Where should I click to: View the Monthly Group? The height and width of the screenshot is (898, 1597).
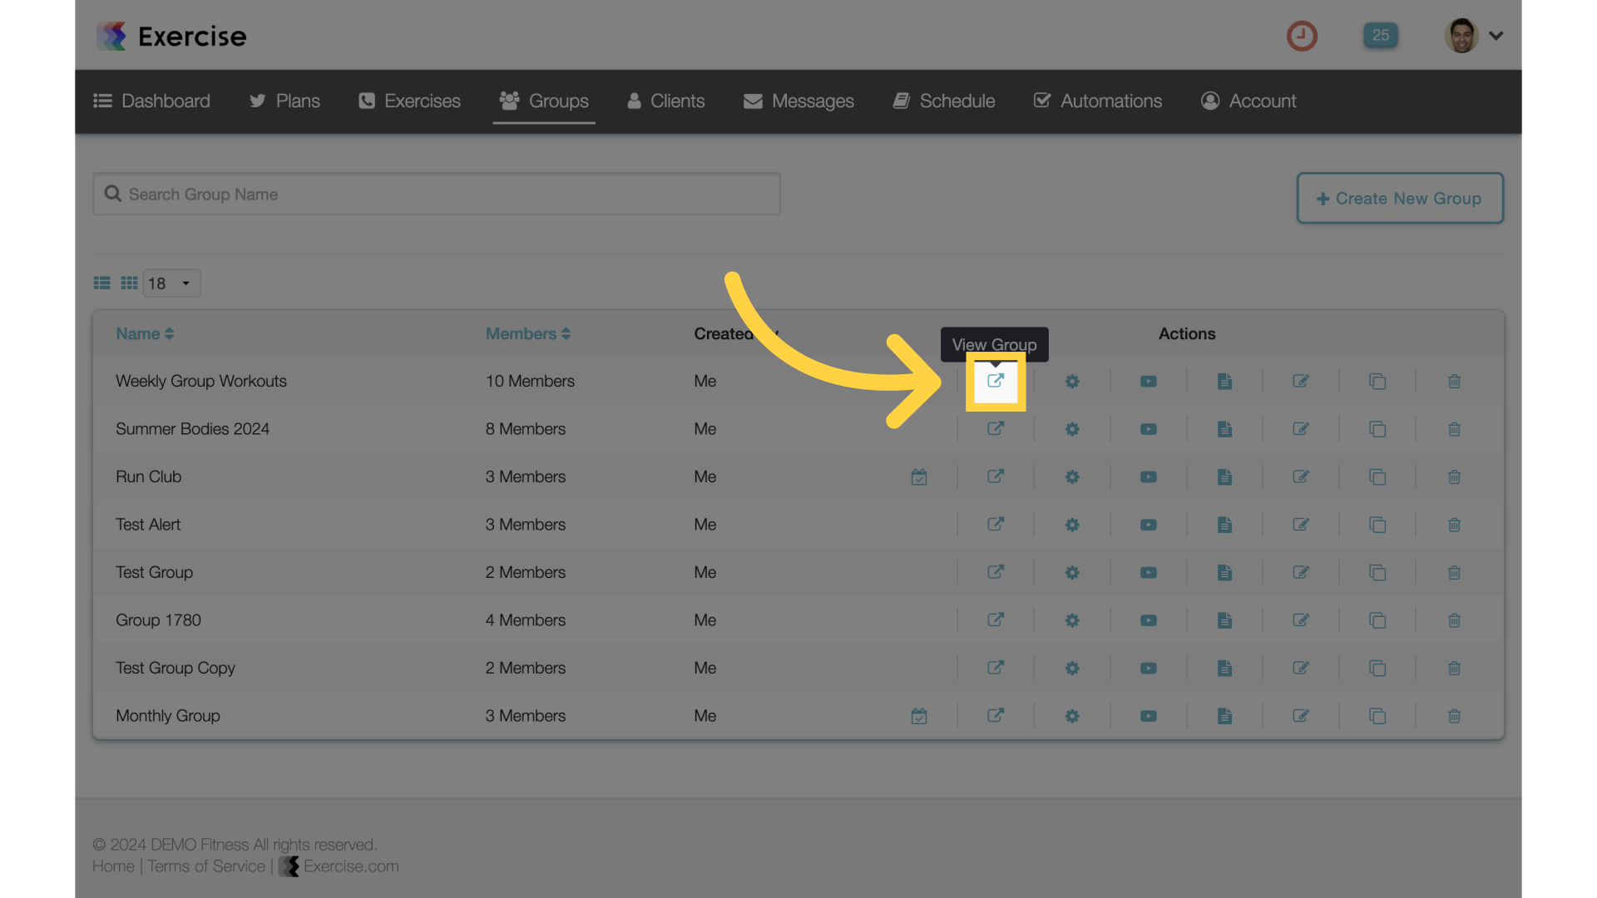pyautogui.click(x=996, y=716)
